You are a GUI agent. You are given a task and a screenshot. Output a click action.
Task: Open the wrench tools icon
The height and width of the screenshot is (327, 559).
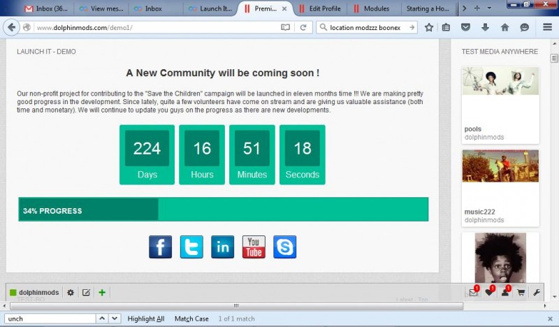[x=537, y=293]
